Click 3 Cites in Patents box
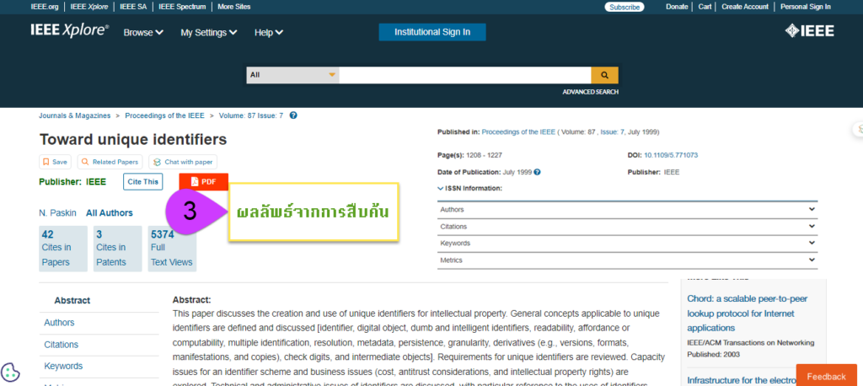This screenshot has height=386, width=863. coord(118,249)
